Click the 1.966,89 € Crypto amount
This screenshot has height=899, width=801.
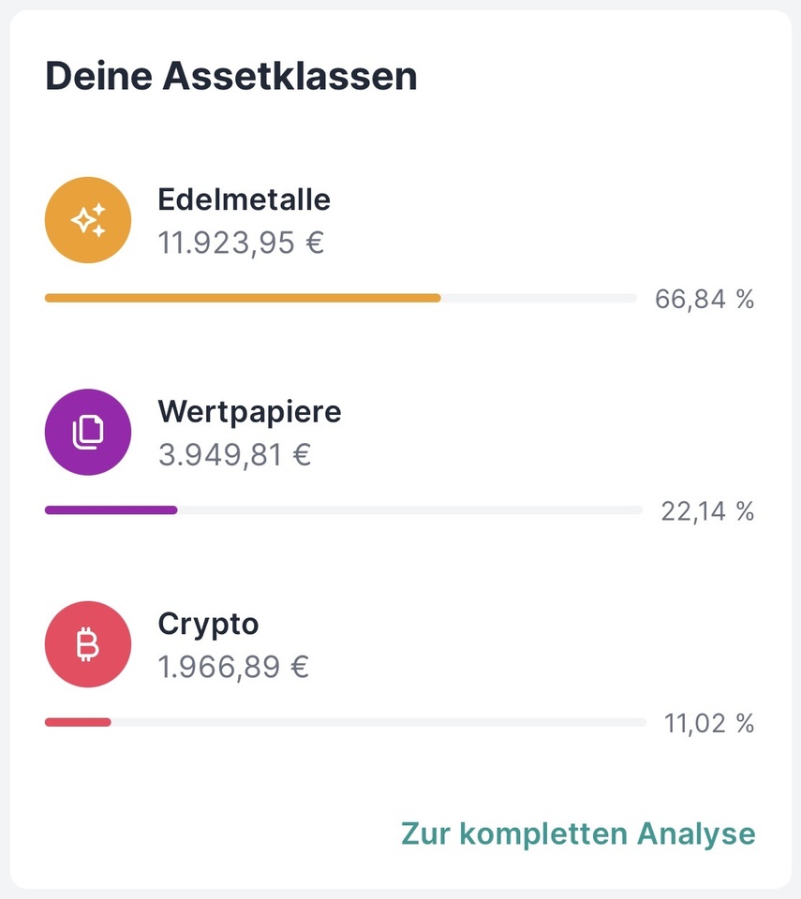(233, 668)
